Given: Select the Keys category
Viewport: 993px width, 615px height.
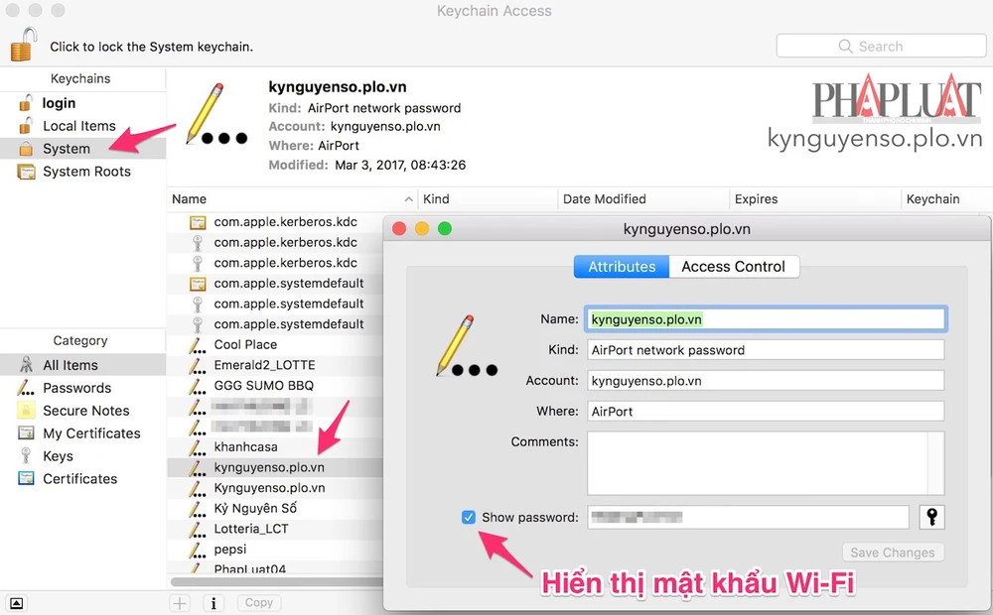Looking at the screenshot, I should [58, 456].
